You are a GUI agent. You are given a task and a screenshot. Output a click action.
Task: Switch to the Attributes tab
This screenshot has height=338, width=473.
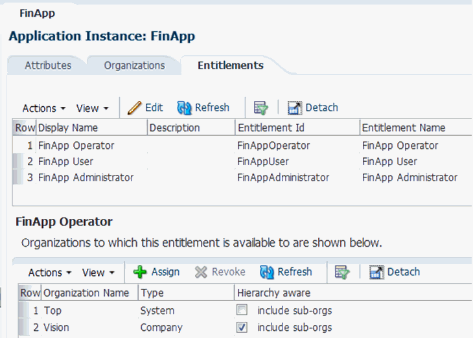point(48,65)
